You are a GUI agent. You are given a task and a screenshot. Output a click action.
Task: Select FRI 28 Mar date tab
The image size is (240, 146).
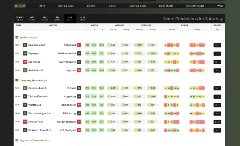point(58,18)
